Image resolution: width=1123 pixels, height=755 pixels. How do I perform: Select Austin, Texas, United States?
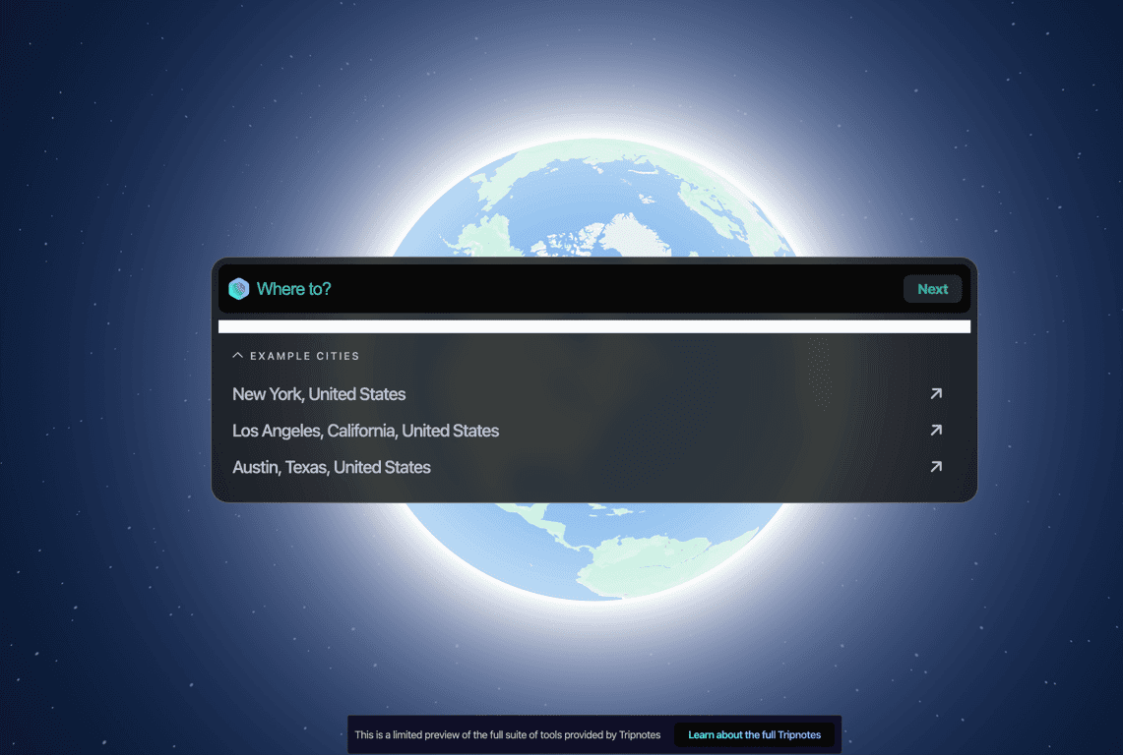point(331,466)
